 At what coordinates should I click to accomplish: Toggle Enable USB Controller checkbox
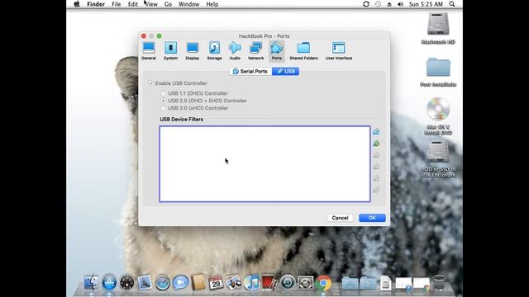point(150,83)
